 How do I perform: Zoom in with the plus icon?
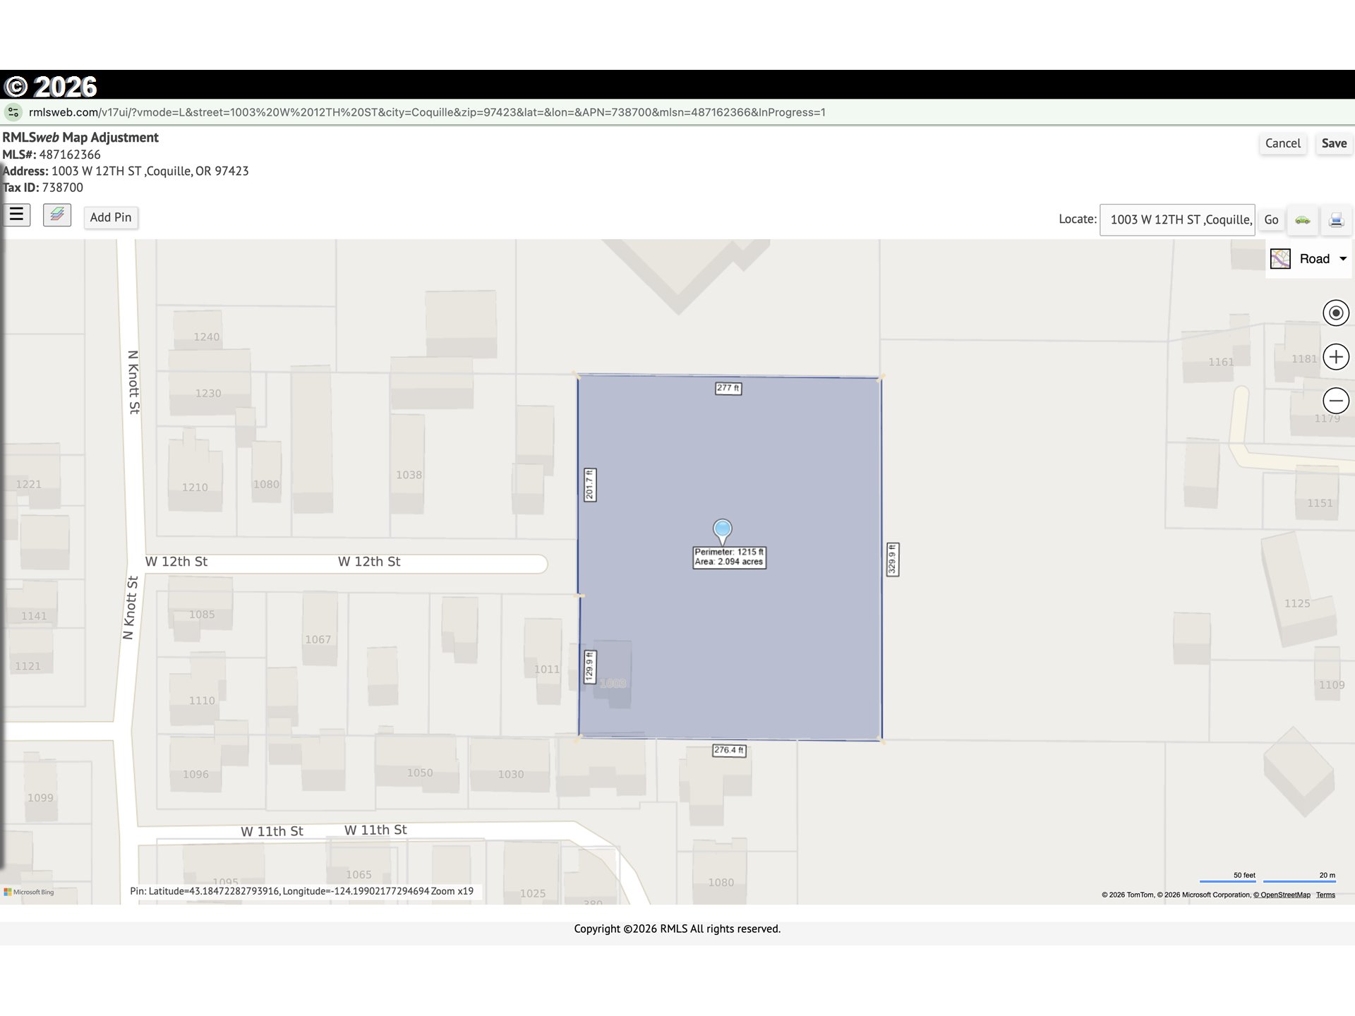(x=1335, y=357)
